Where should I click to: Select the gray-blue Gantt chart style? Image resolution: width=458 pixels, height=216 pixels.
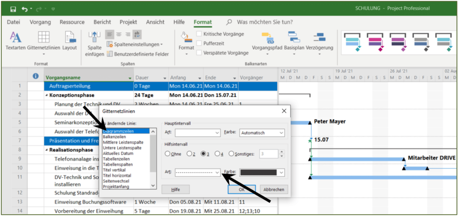(x=421, y=42)
